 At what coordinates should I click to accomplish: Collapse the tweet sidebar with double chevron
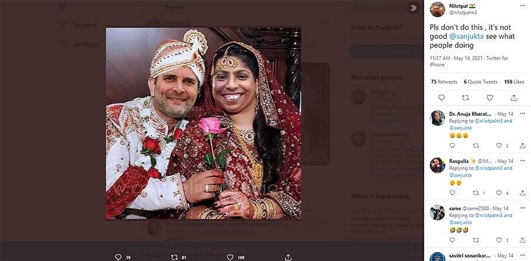(x=414, y=8)
